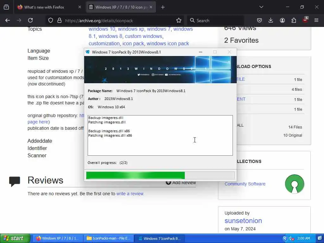Open the uBlock extension icon

coord(305,20)
